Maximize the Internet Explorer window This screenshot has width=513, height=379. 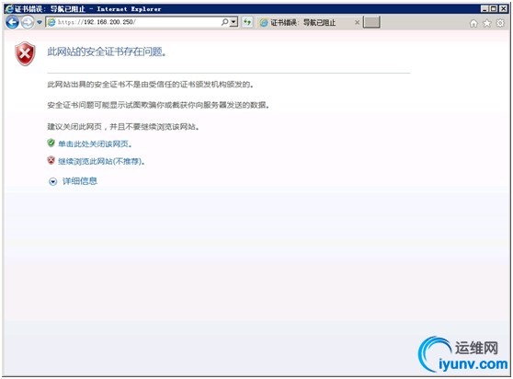click(x=494, y=9)
